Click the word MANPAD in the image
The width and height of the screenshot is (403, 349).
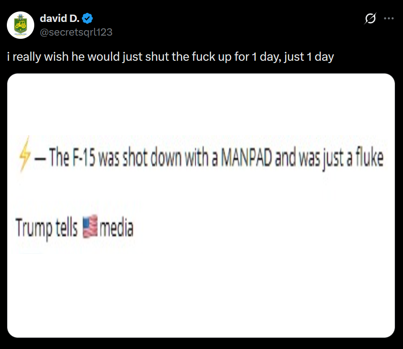[x=246, y=158]
